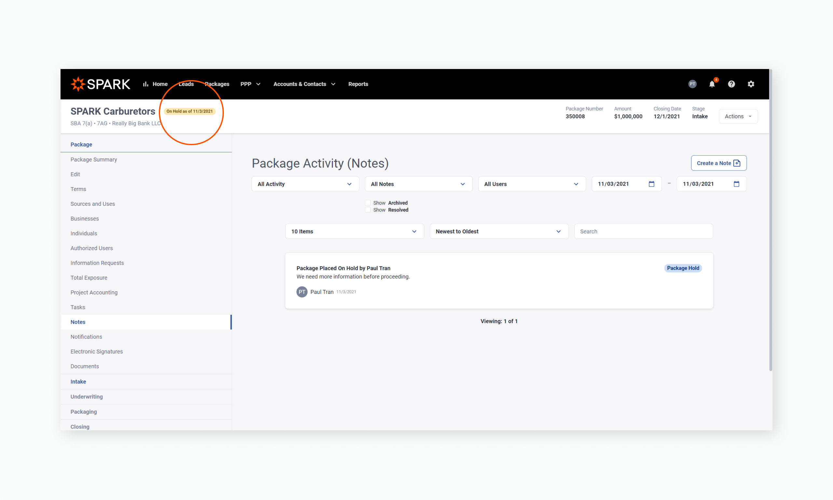833x500 pixels.
Task: Click Viewing: 1 of 1 text
Action: click(498, 321)
